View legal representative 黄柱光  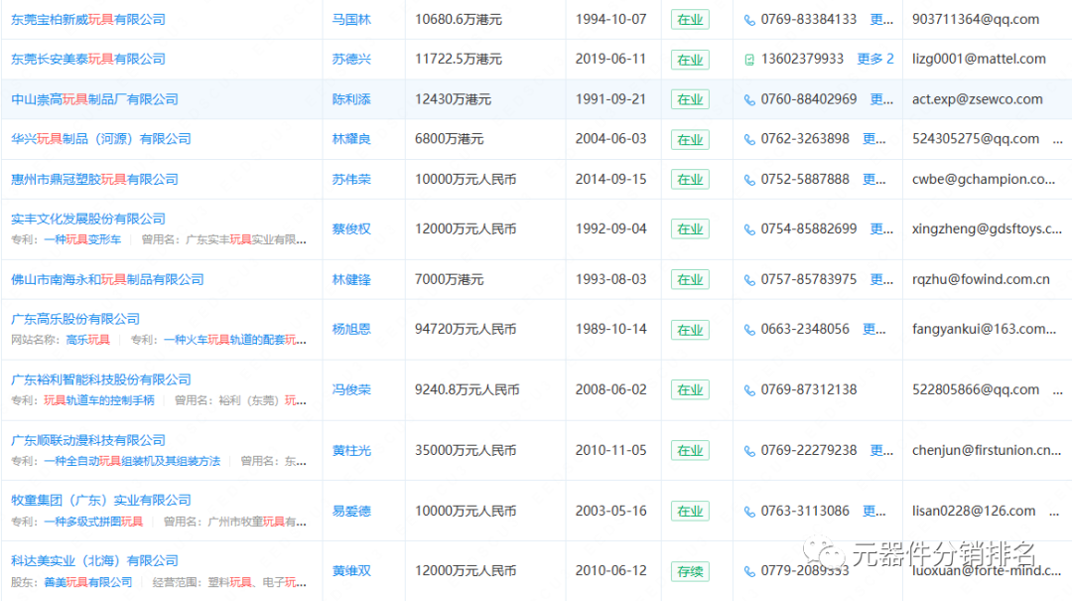point(351,450)
